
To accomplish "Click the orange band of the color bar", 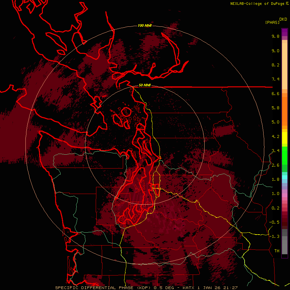I will tap(285, 111).
